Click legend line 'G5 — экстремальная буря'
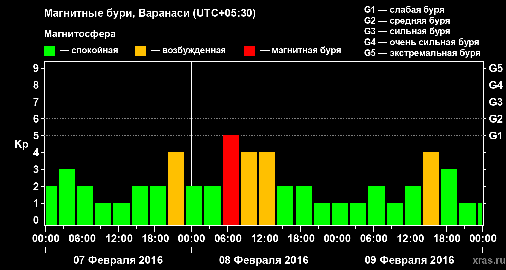This screenshot has height=270, width=506. [x=422, y=53]
